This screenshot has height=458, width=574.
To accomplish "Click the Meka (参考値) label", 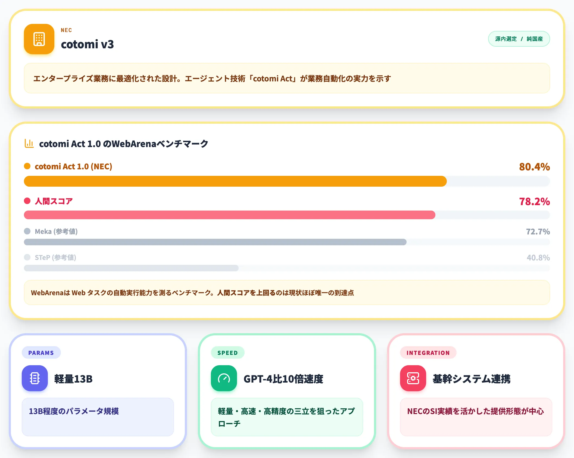I will click(x=56, y=231).
